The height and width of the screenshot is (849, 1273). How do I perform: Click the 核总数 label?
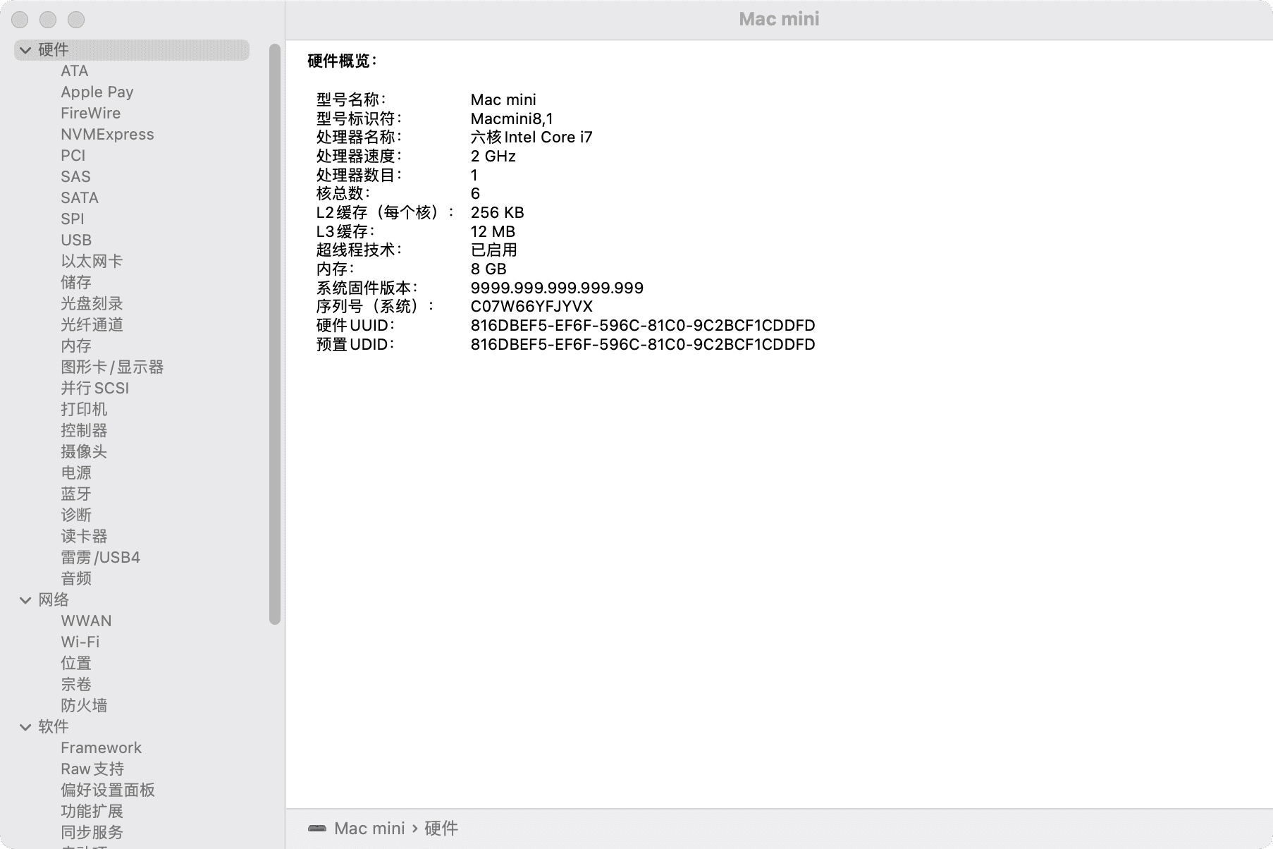tap(343, 194)
